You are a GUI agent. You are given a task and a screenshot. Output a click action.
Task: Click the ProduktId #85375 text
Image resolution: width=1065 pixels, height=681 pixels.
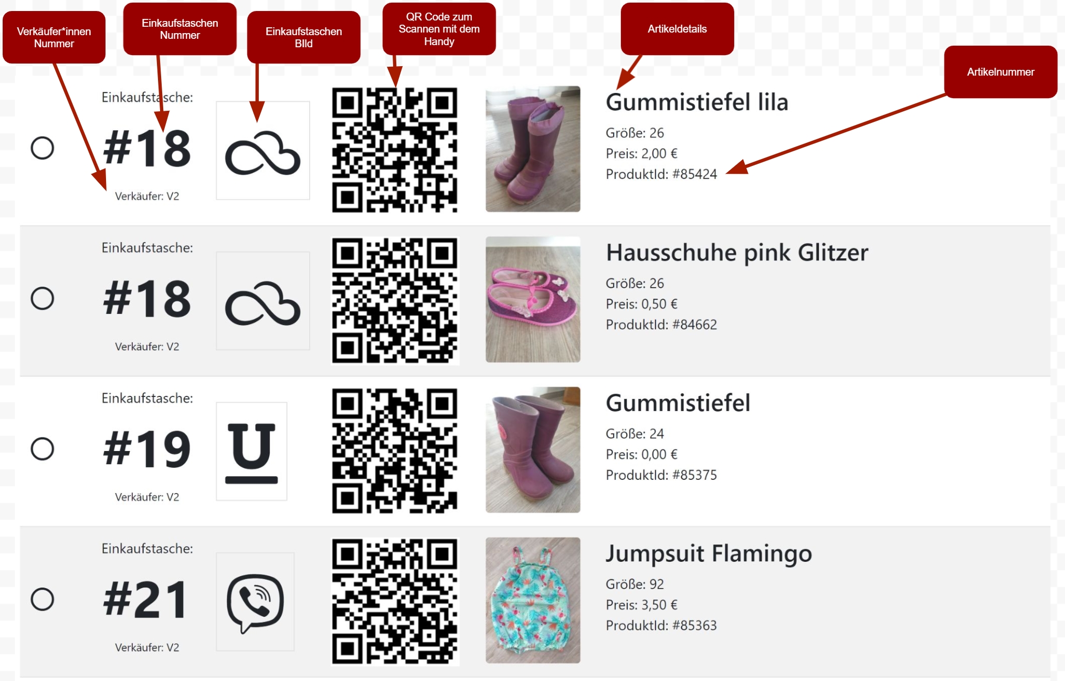[x=661, y=475]
